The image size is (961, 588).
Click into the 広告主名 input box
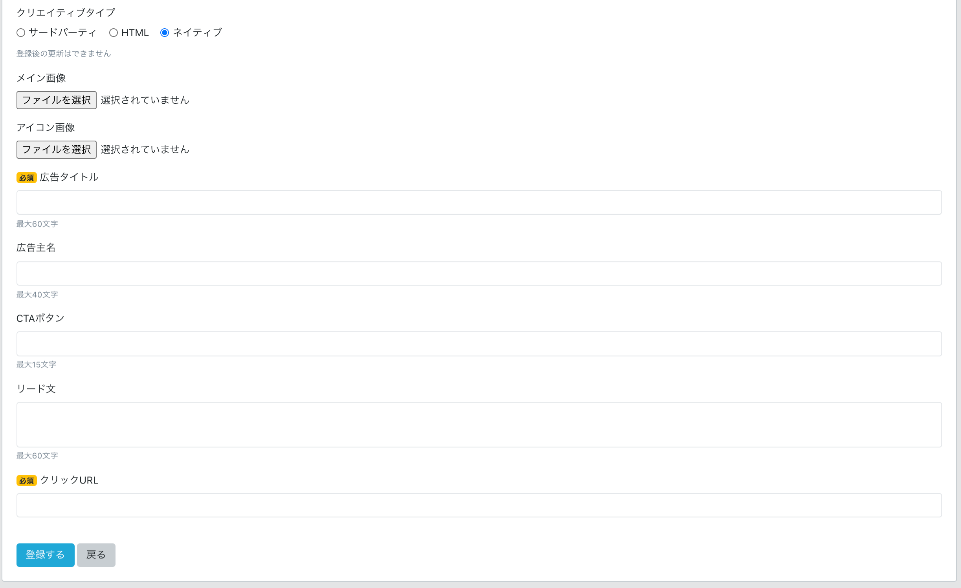(x=479, y=273)
